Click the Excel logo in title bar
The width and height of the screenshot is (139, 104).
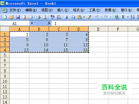click(3, 3)
